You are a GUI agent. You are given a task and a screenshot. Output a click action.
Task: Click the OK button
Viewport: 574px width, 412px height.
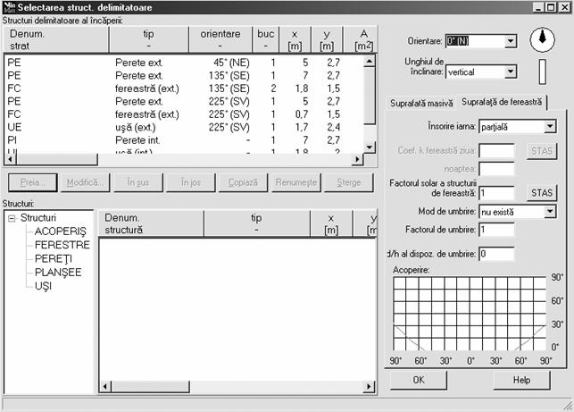[x=418, y=380]
